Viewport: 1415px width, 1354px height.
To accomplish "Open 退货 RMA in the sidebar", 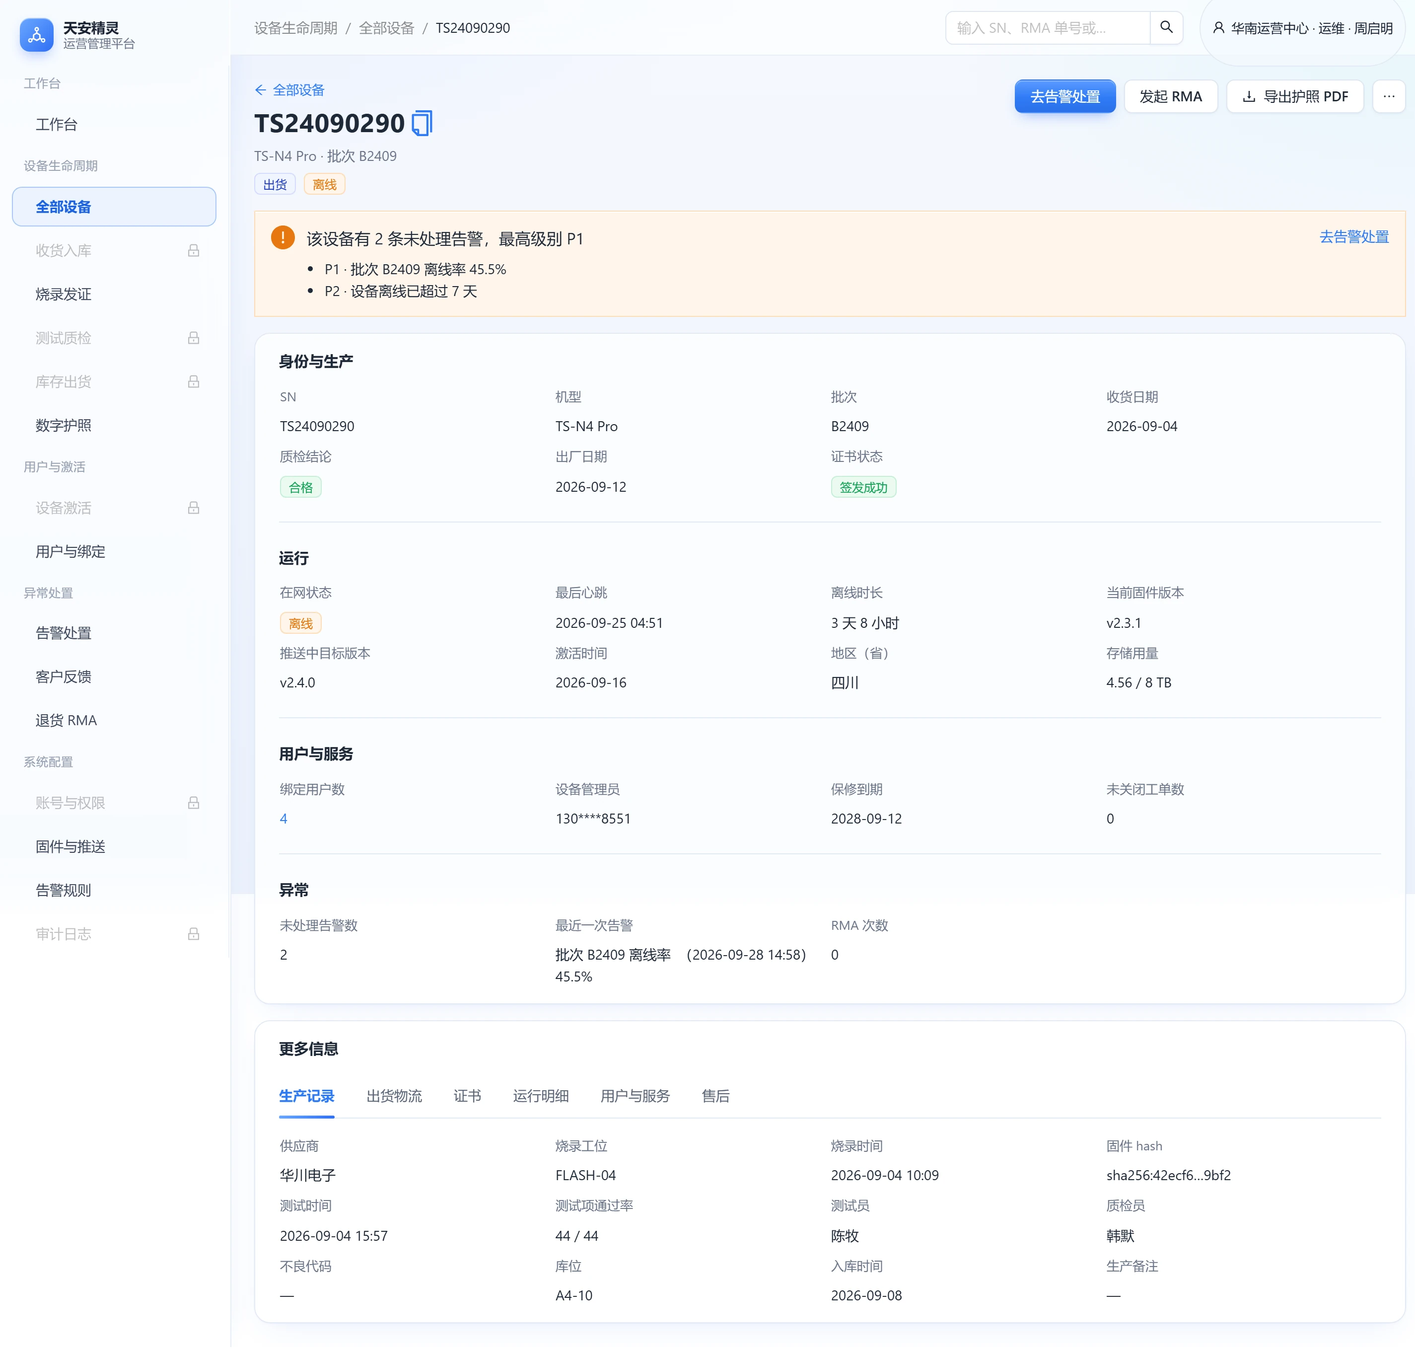I will point(114,720).
